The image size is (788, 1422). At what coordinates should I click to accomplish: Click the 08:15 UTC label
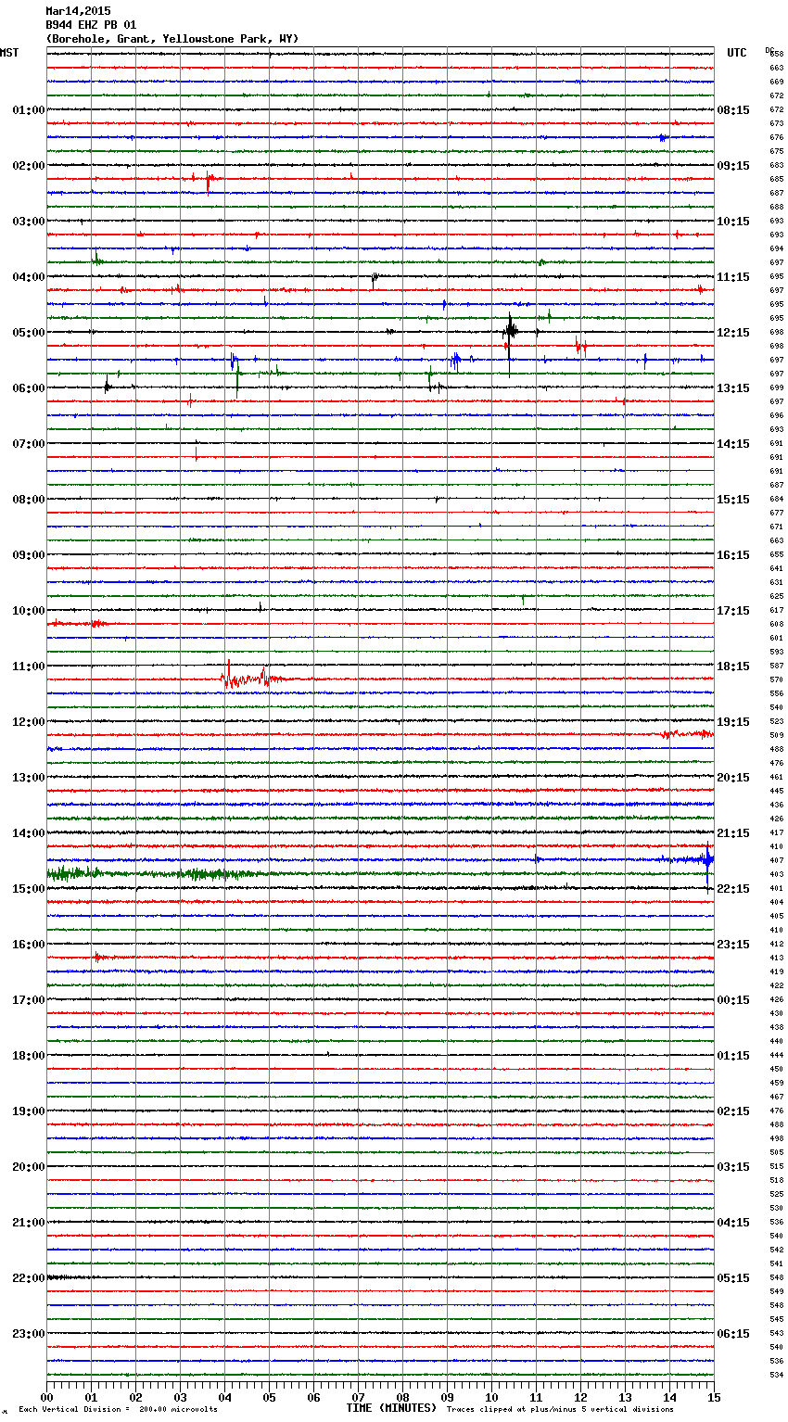(x=733, y=110)
